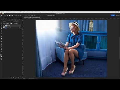Image resolution: width=120 pixels, height=90 pixels.
Task: Hide the Calque 1 layer visibility eye
Action: click(x=3, y=25)
